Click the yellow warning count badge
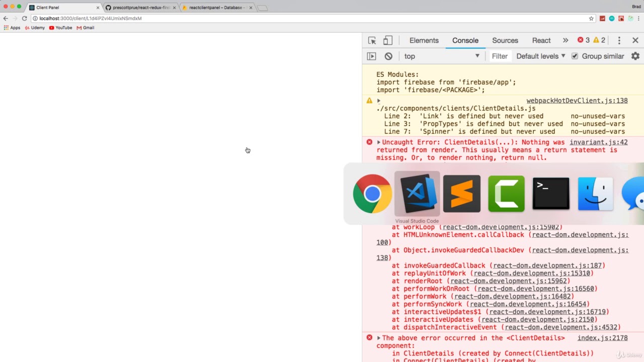 click(x=599, y=40)
